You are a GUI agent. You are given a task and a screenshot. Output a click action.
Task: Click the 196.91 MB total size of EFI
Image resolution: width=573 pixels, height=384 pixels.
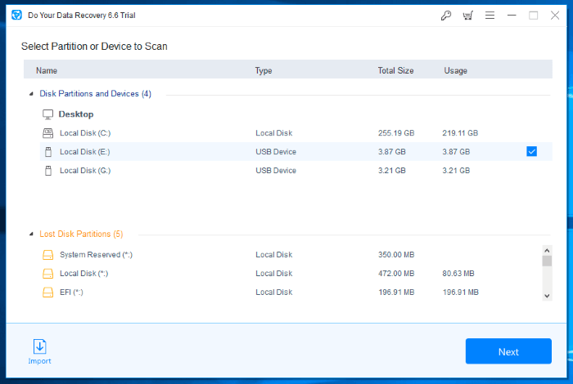(x=396, y=292)
